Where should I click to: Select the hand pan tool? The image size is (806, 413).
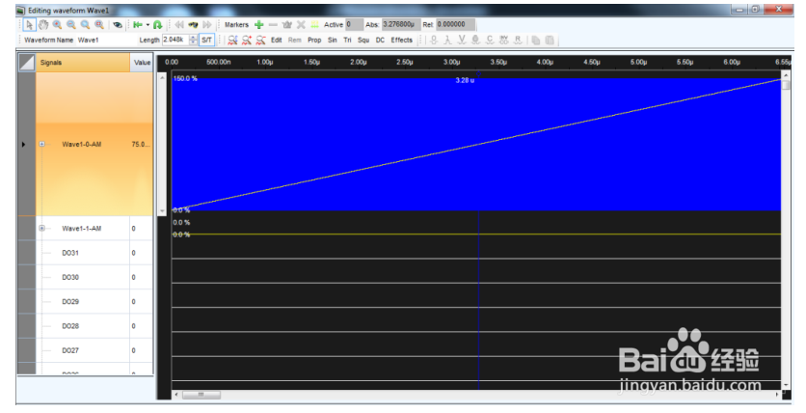[43, 25]
